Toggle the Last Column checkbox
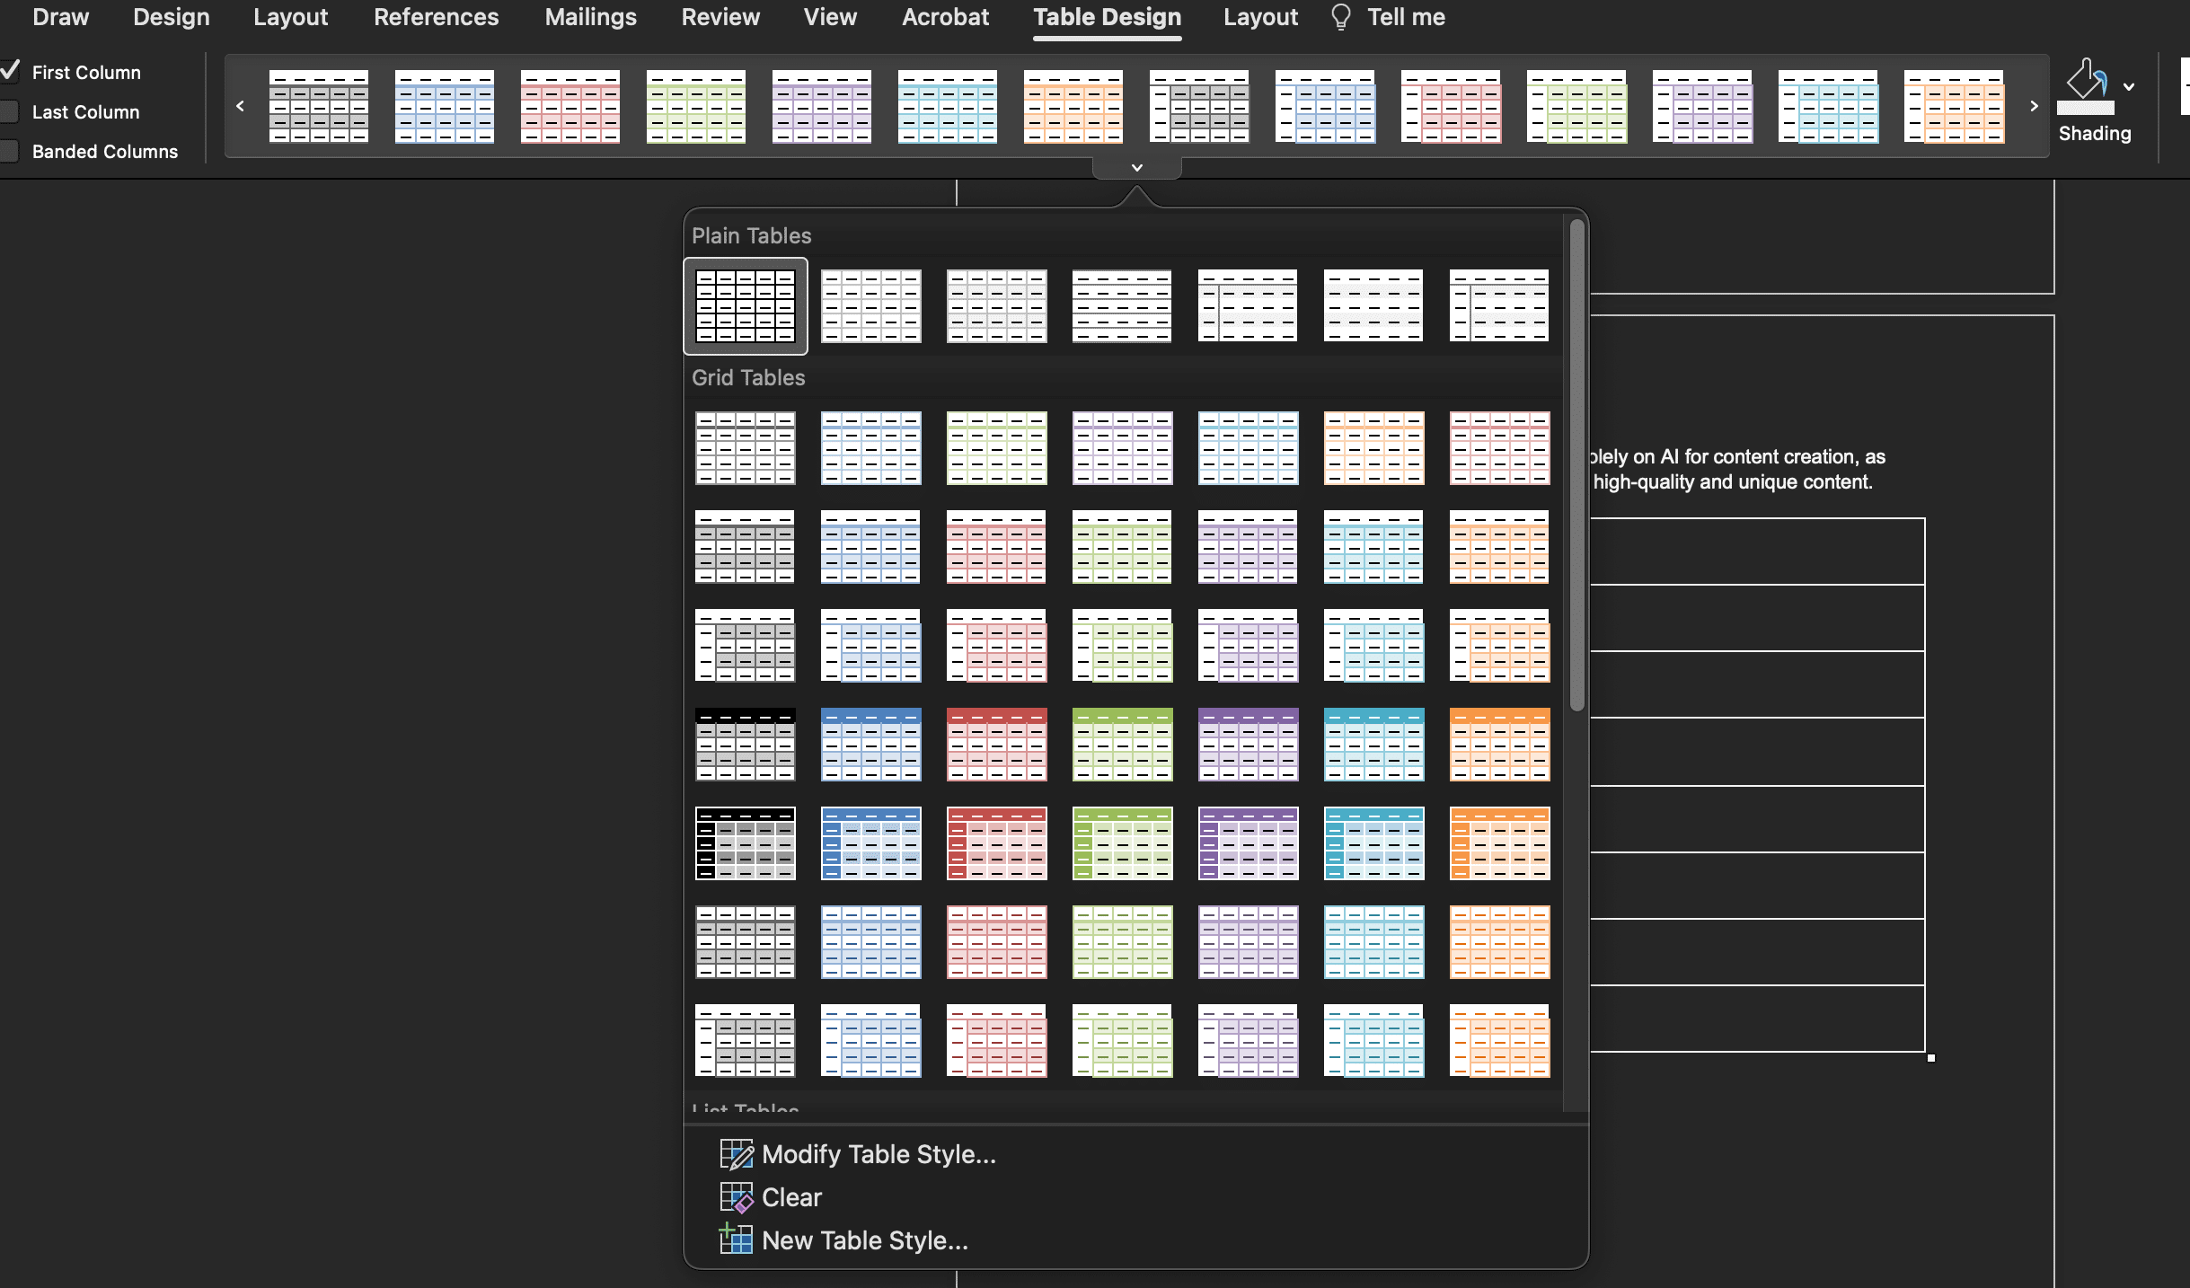Image resolution: width=2190 pixels, height=1288 pixels. click(13, 109)
